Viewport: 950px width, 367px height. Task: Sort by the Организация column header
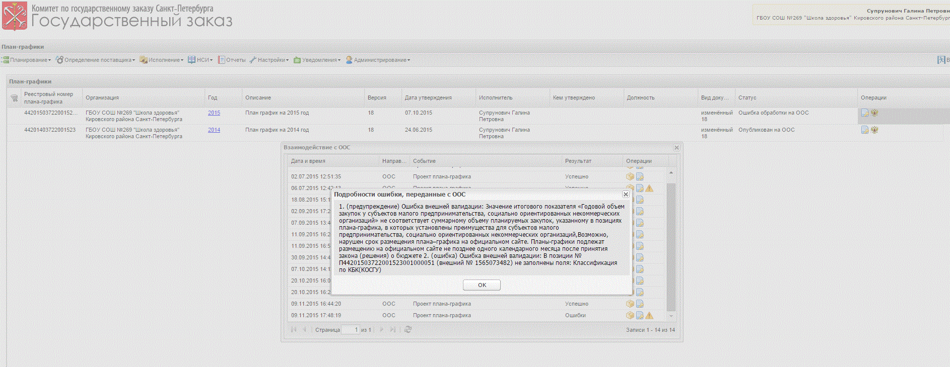144,98
